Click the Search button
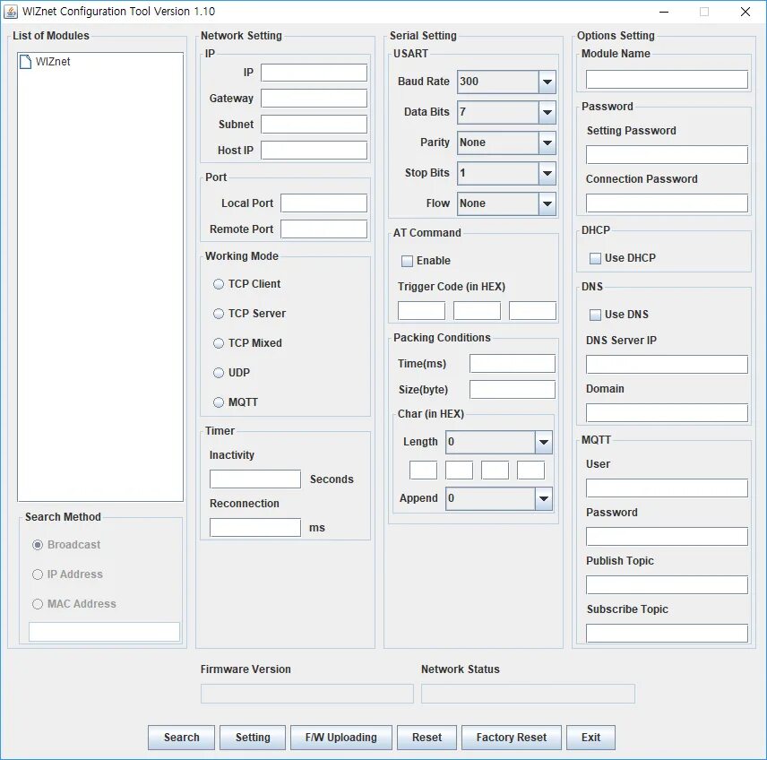This screenshot has width=767, height=760. 182,738
